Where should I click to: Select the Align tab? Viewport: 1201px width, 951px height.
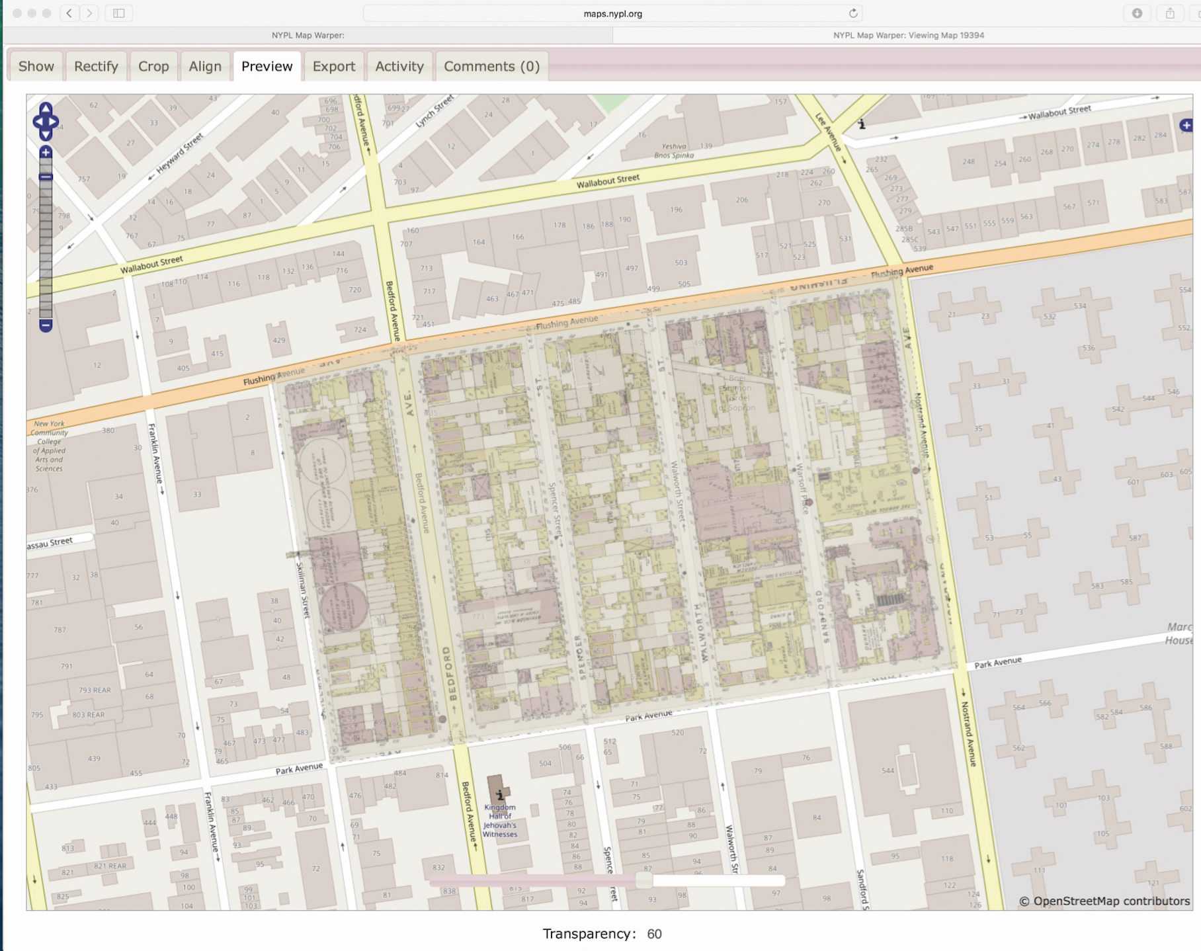point(204,66)
